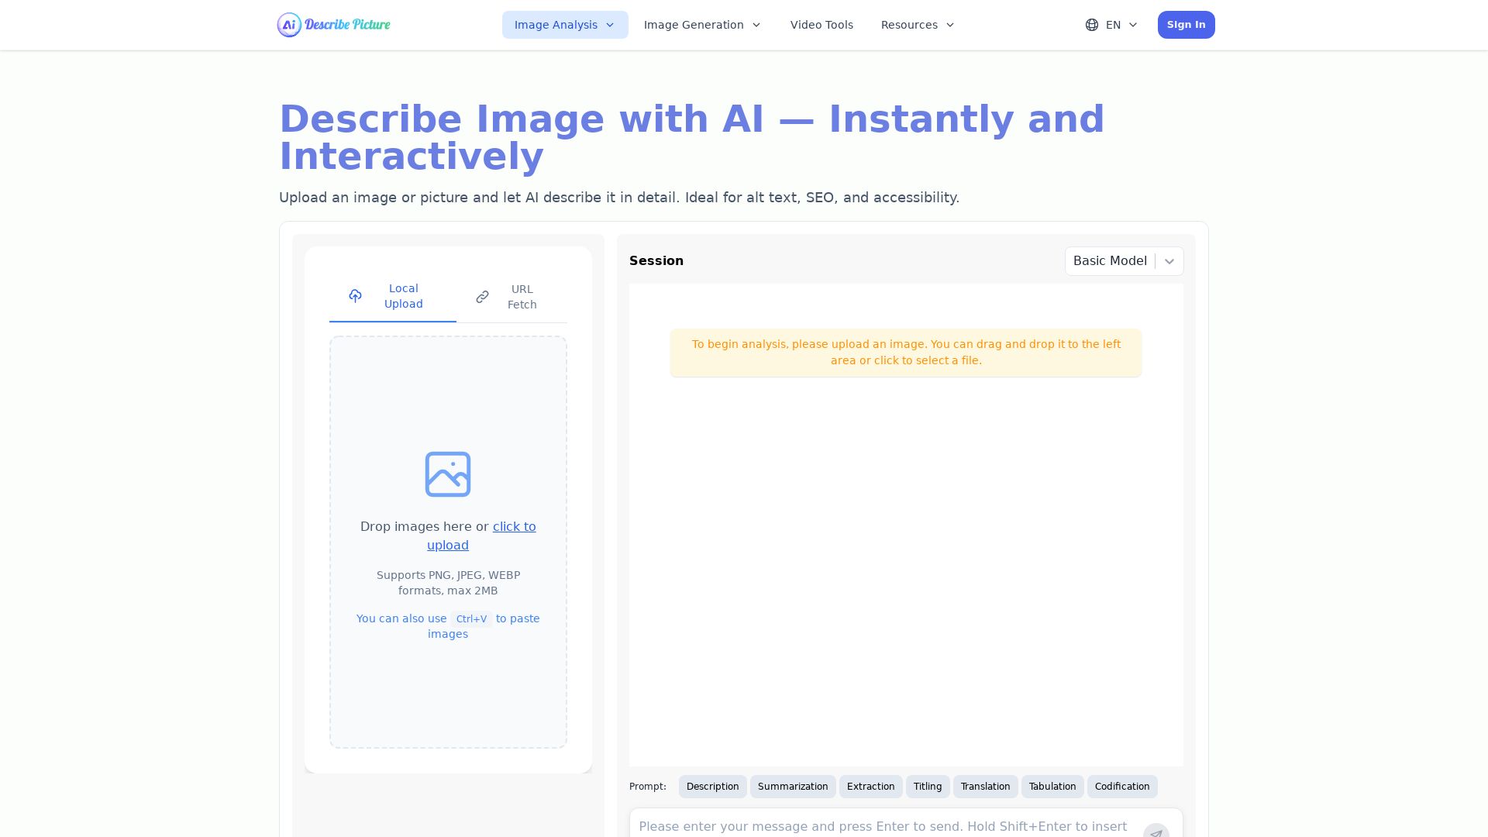
Task: Choose the Translation prompt chip
Action: point(985,787)
